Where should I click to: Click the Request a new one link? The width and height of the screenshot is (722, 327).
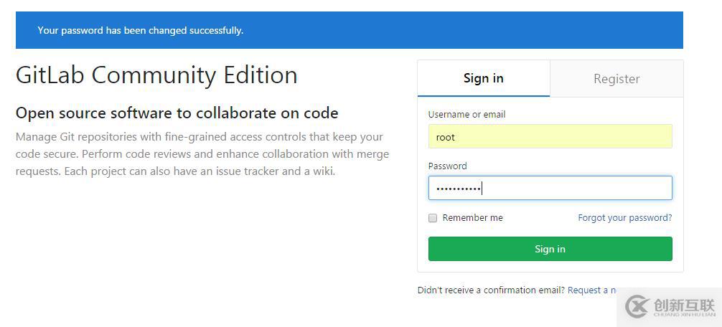[591, 290]
